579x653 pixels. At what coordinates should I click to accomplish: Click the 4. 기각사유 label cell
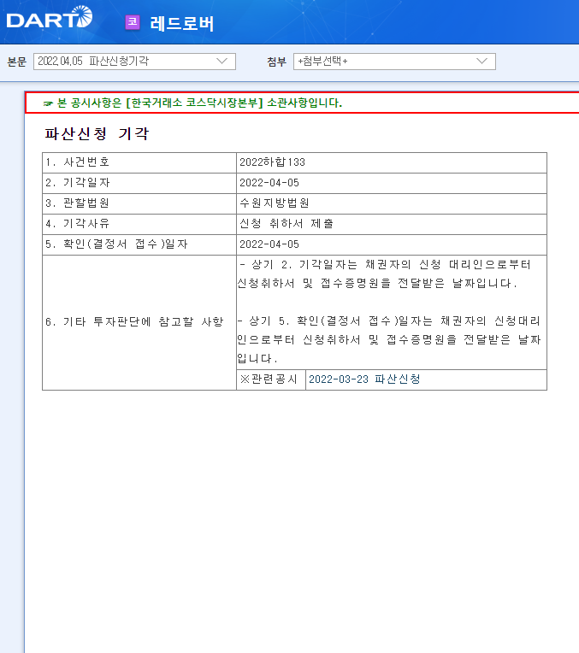tap(139, 224)
